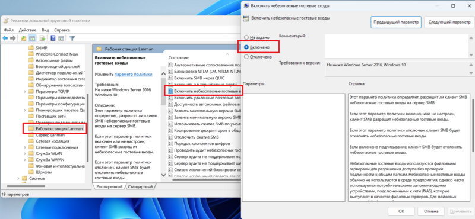
Task: Select the Альтернативные сопоставления портов policy row
Action: point(205,65)
